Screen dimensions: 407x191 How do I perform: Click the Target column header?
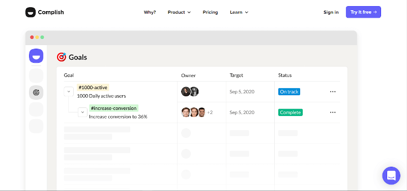point(236,75)
